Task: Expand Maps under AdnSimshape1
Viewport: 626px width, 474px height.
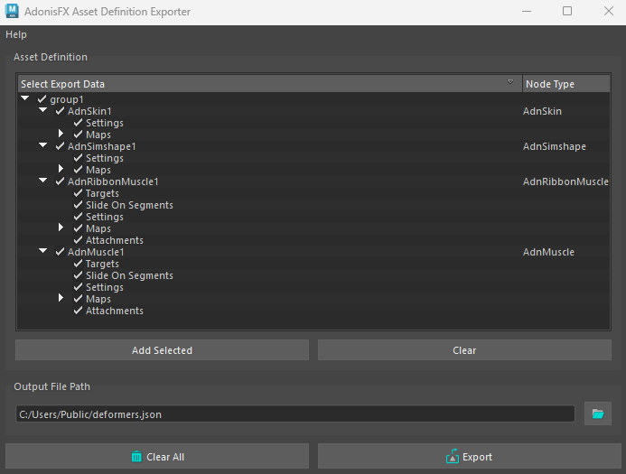Action: 61,168
